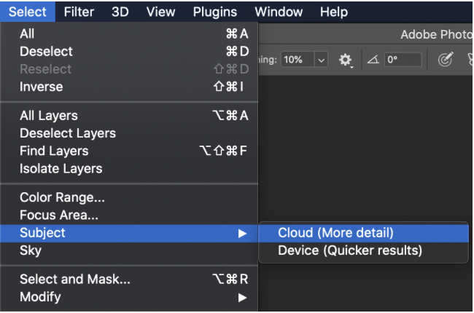Click the brush angle input field
The height and width of the screenshot is (313, 474).
coord(403,60)
